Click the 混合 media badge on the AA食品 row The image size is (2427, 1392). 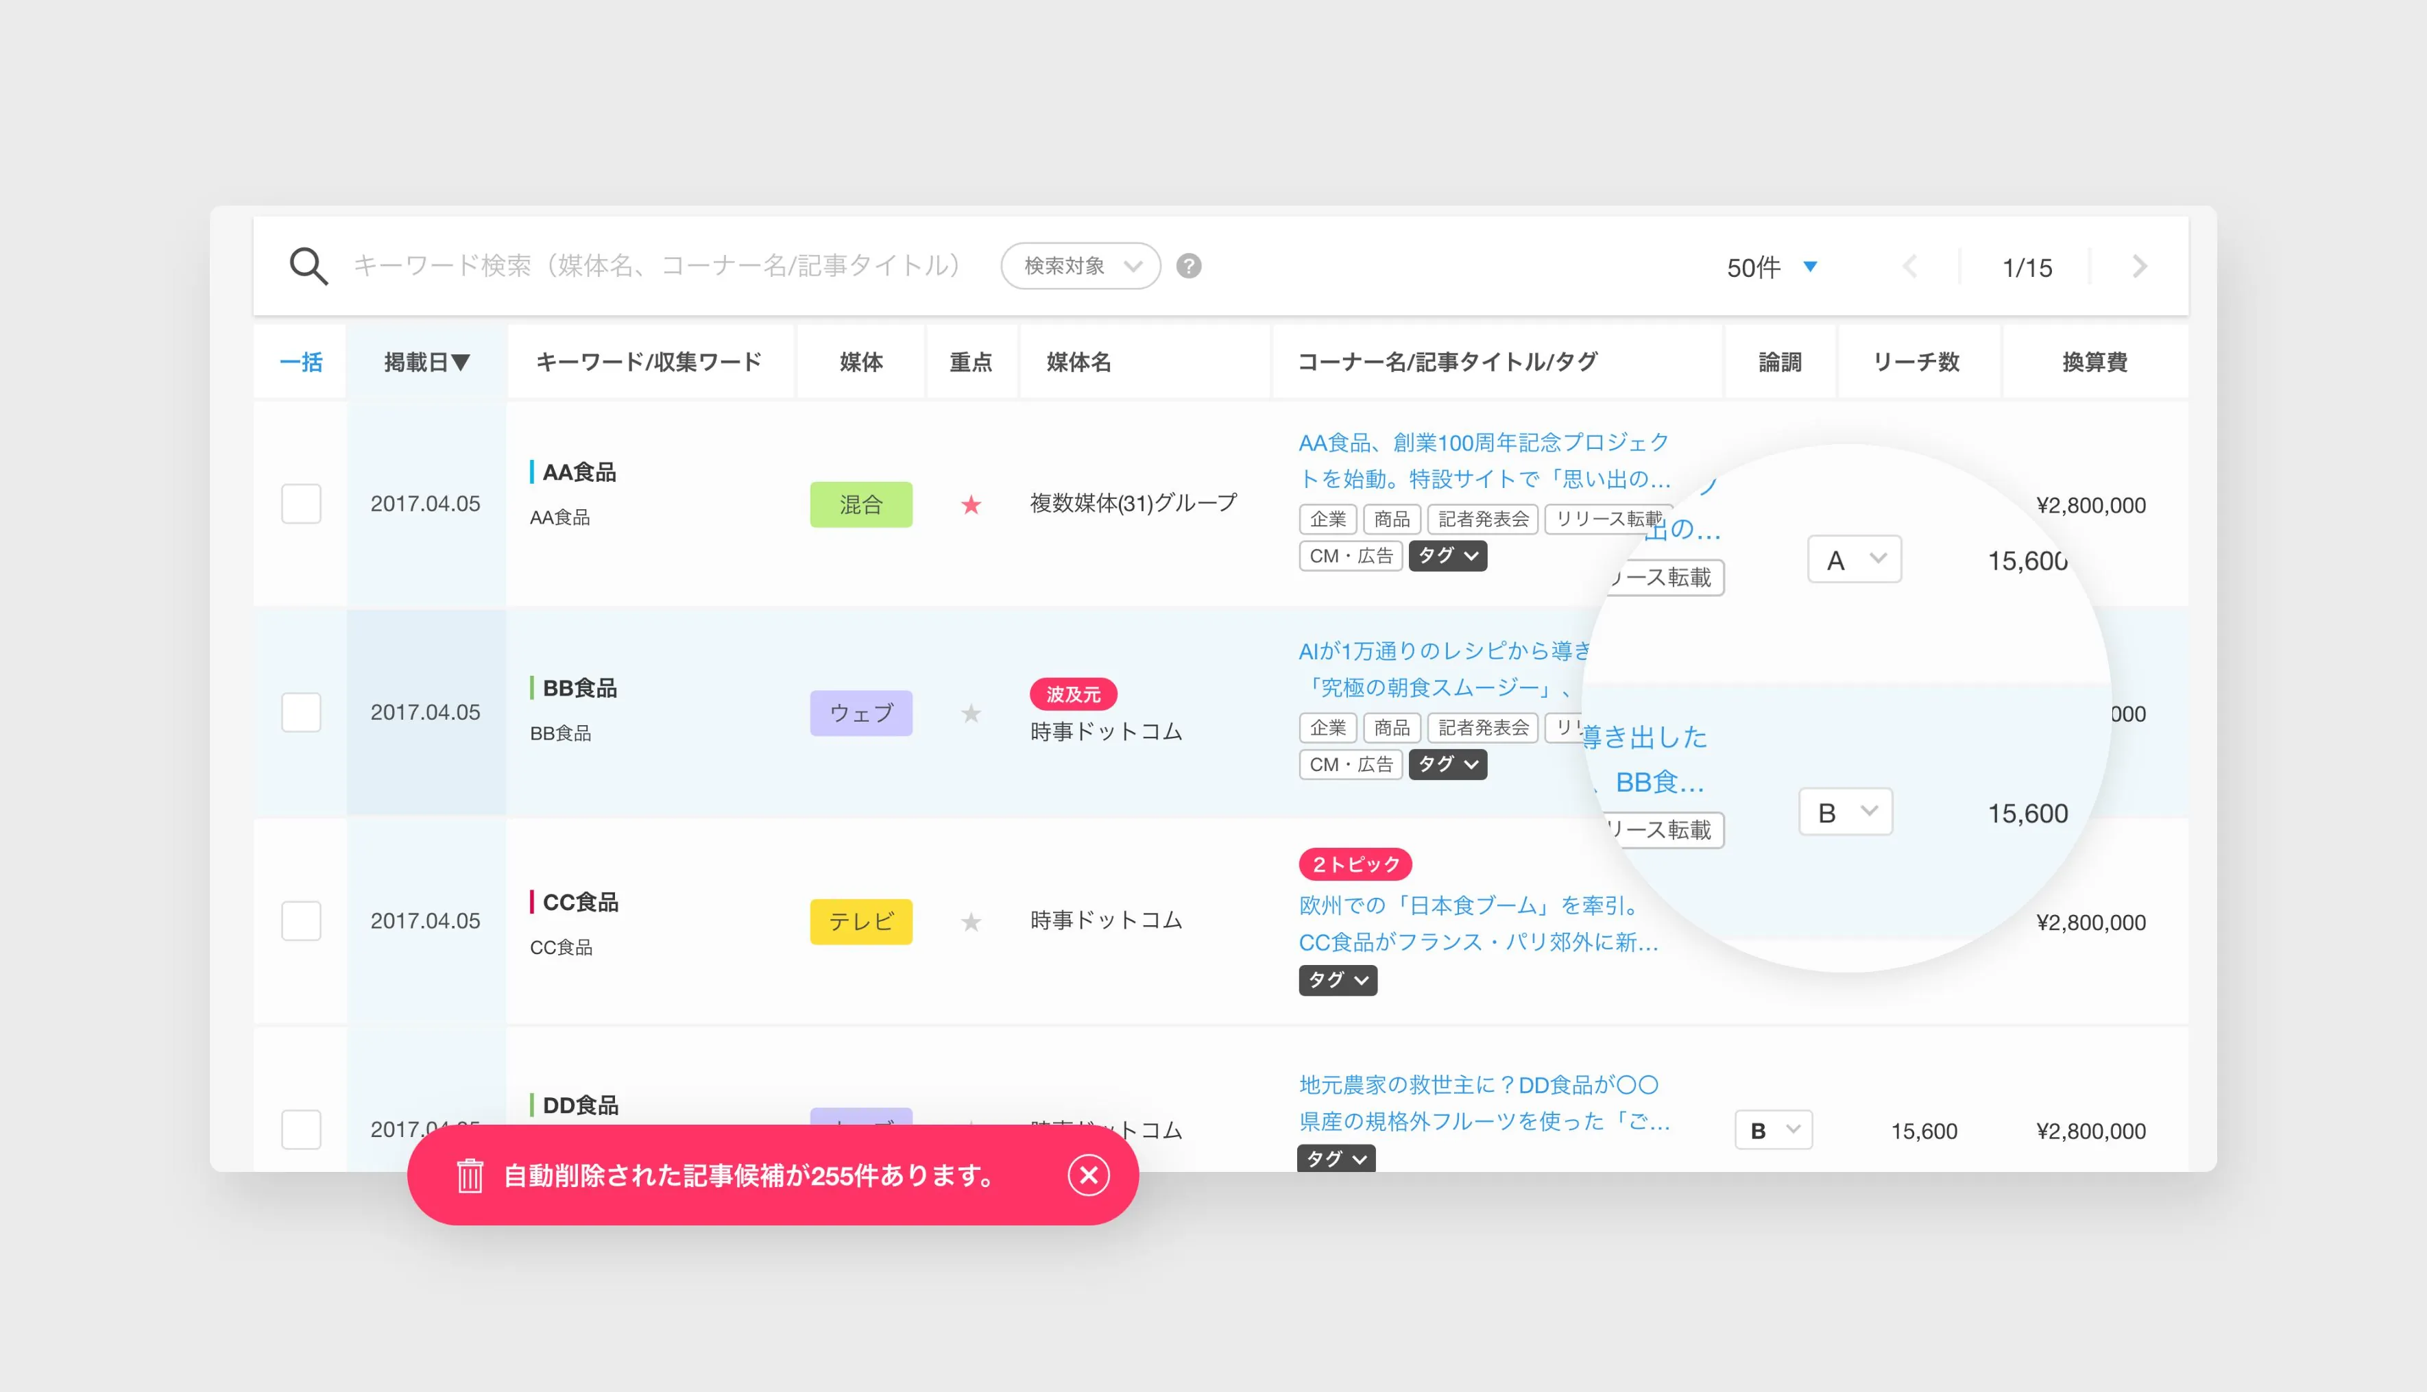[x=860, y=504]
